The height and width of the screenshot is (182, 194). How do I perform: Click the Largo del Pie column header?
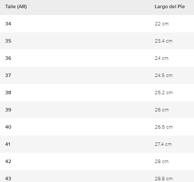tap(170, 6)
